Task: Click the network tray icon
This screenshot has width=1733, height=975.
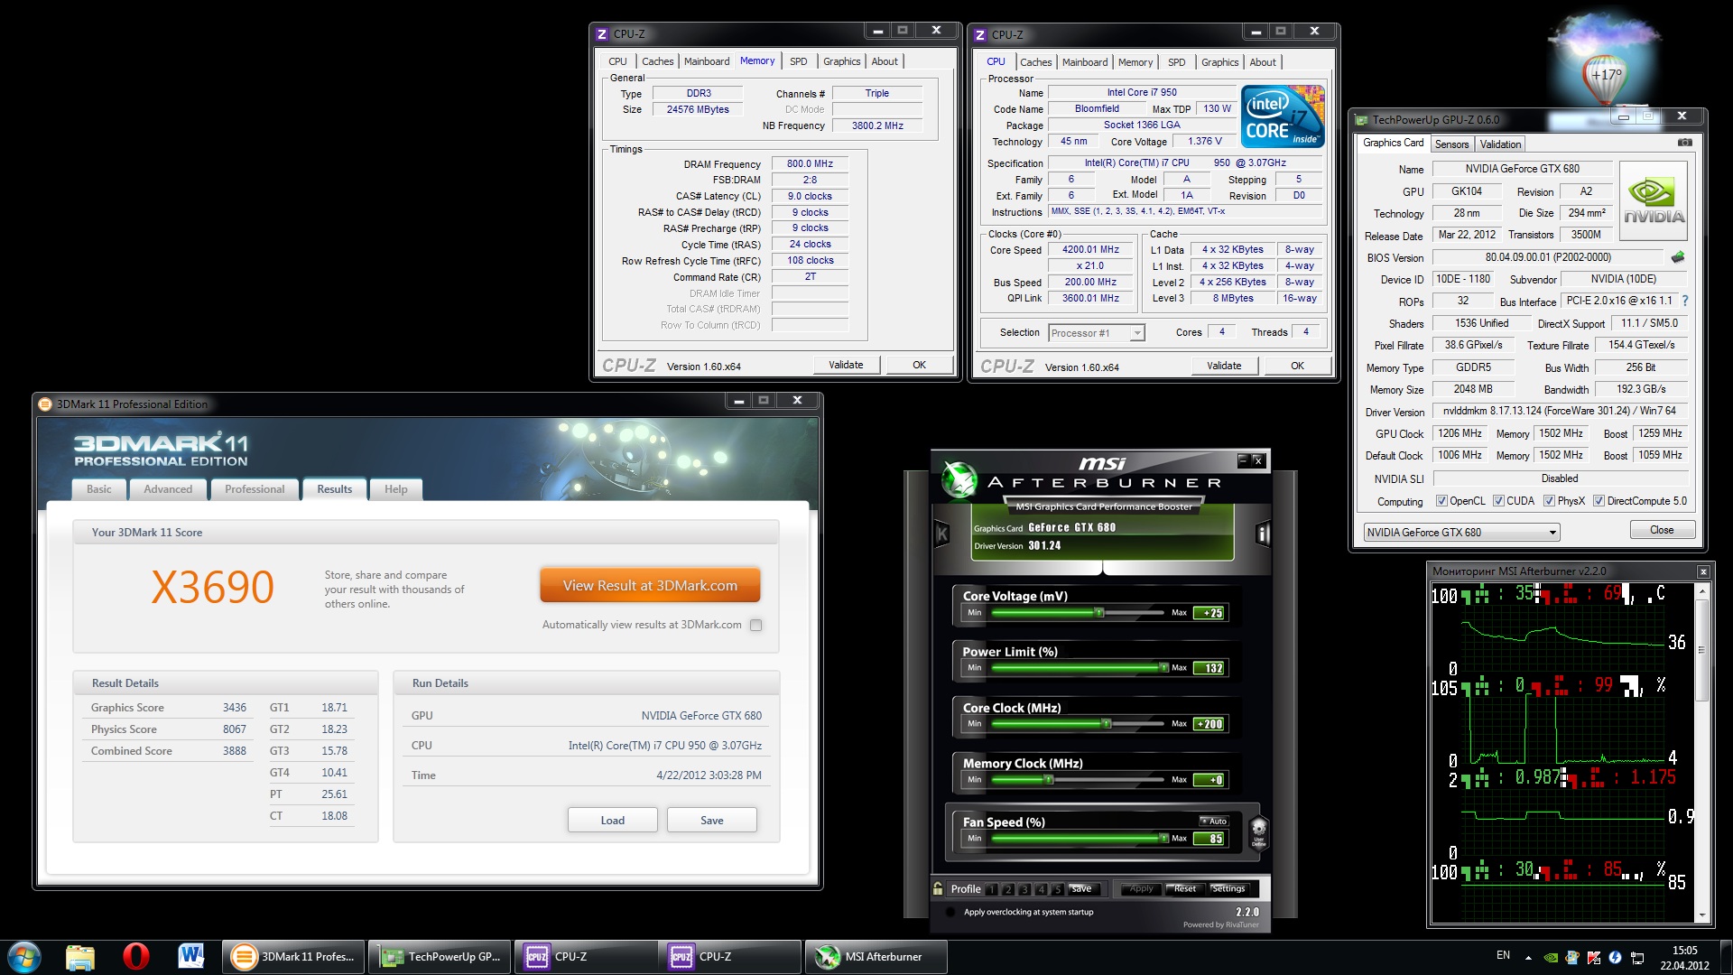Action: [x=1637, y=957]
